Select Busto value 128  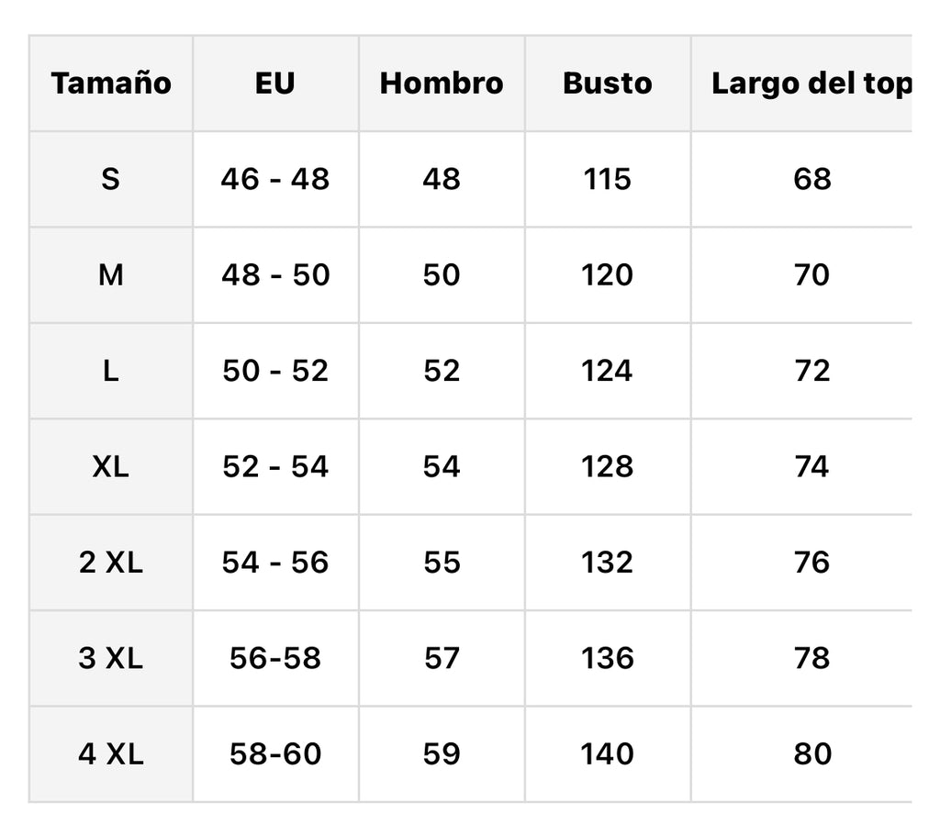[608, 467]
